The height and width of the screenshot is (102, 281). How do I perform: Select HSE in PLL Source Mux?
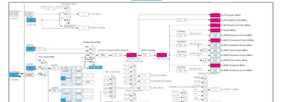[x=45, y=75]
